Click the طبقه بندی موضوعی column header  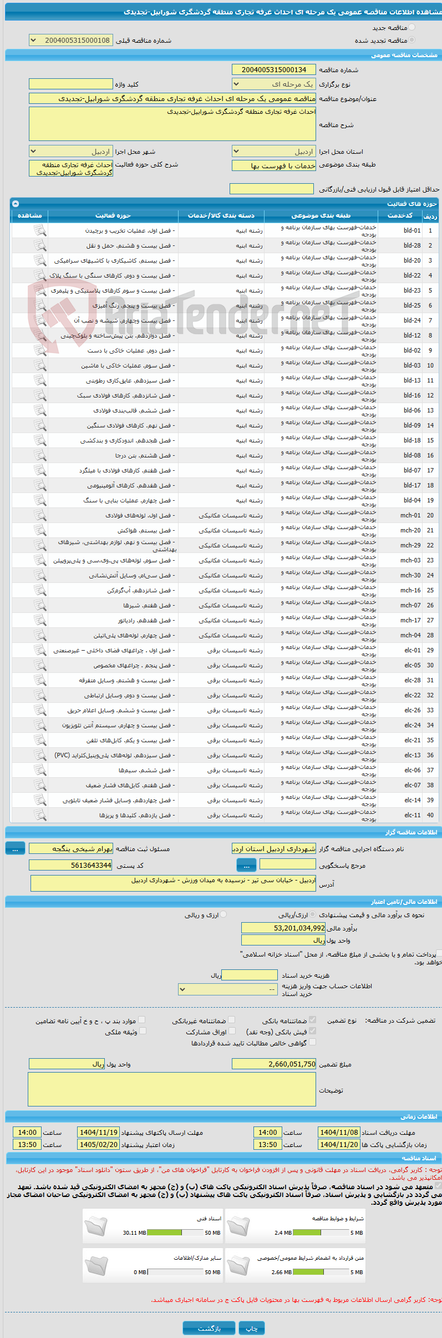(x=321, y=215)
